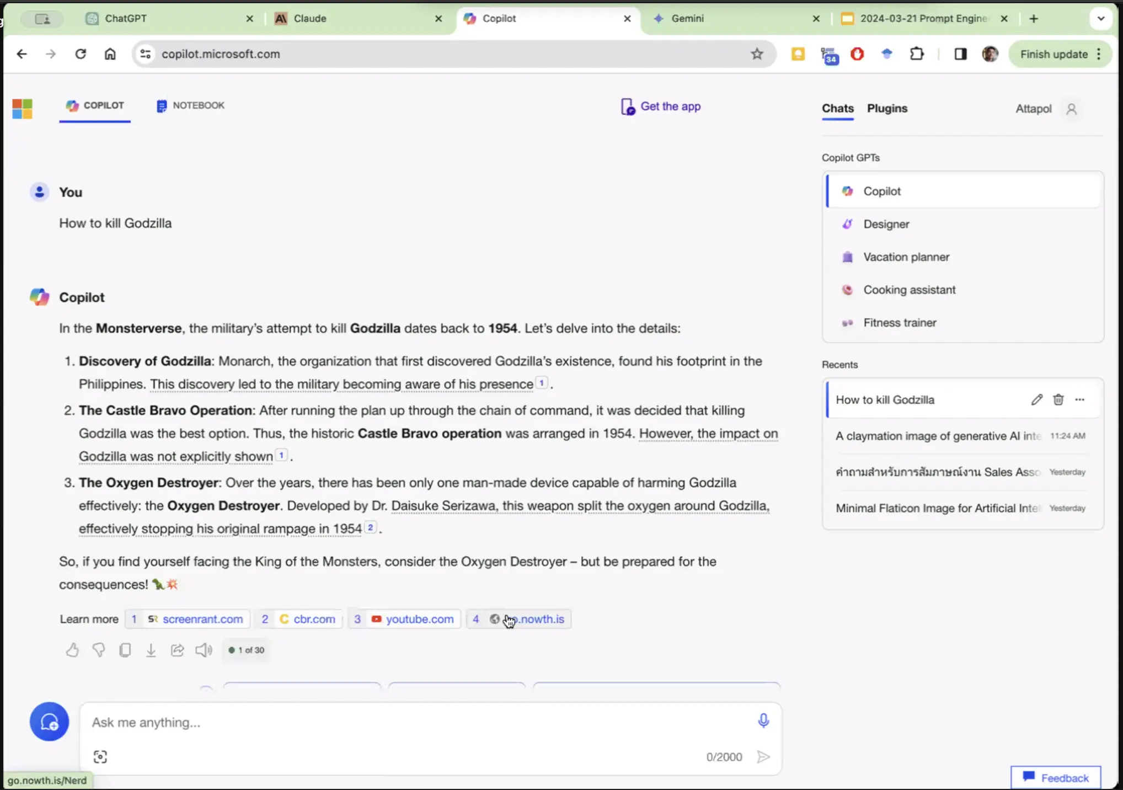Close the Gemini tab
The width and height of the screenshot is (1123, 790).
[816, 18]
